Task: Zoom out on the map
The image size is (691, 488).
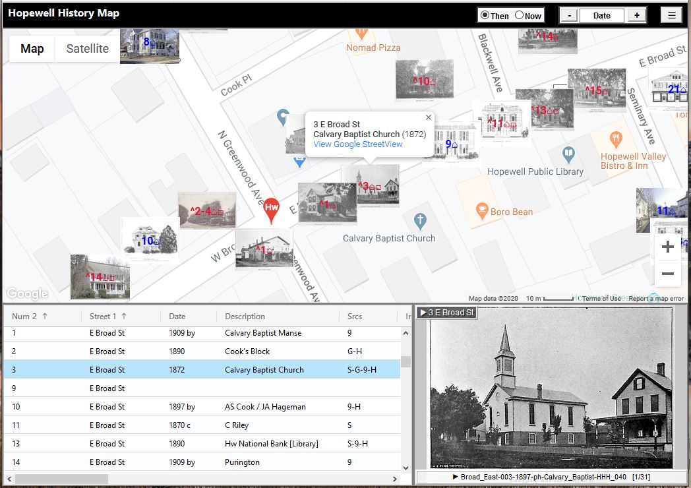Action: pos(667,274)
